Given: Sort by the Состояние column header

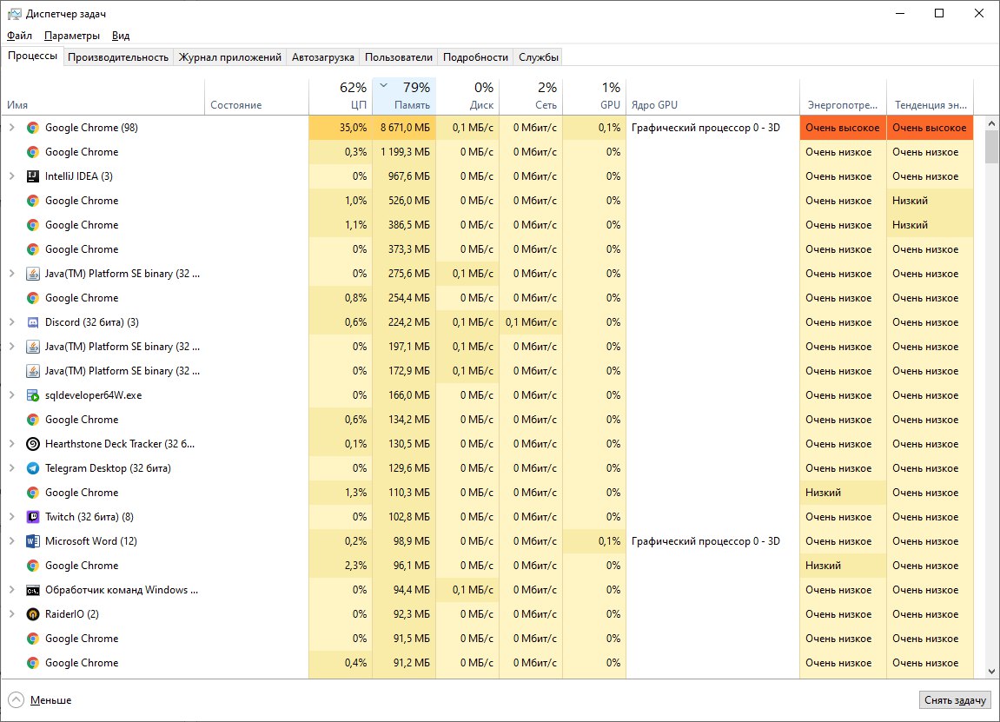Looking at the screenshot, I should point(256,96).
